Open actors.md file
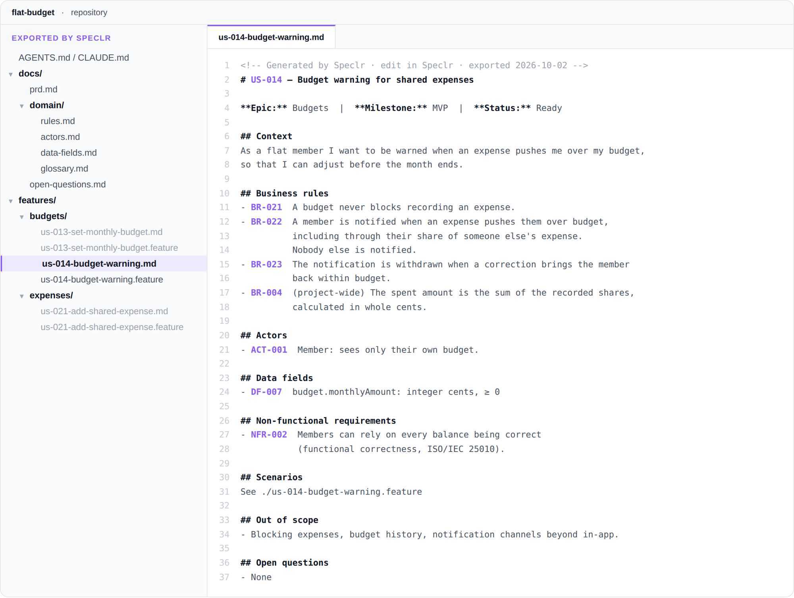Screen dimensions: 794x598 pos(60,137)
